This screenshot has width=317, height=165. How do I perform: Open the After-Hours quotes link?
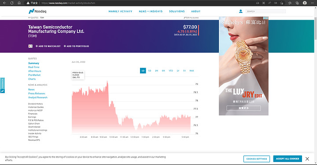[35, 71]
